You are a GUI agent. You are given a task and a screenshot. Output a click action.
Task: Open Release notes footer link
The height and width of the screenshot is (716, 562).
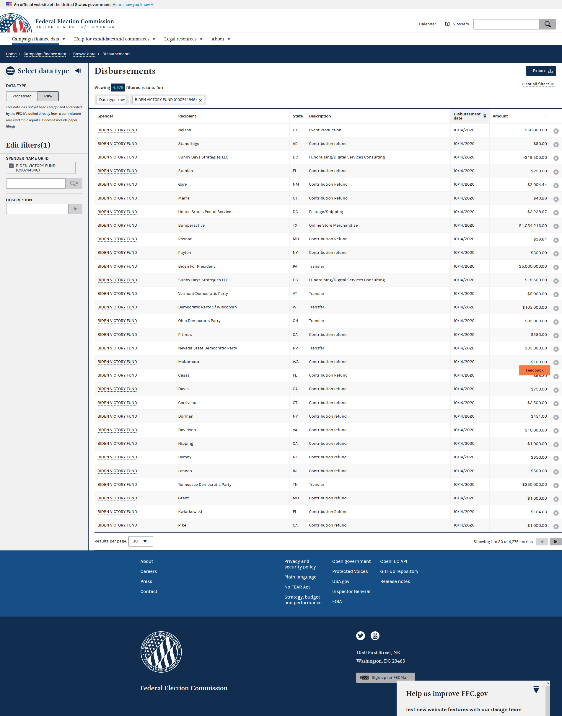(x=395, y=581)
